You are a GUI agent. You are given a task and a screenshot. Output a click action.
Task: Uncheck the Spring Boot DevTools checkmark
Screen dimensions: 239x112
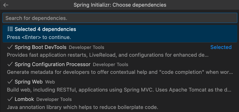(x=10, y=47)
